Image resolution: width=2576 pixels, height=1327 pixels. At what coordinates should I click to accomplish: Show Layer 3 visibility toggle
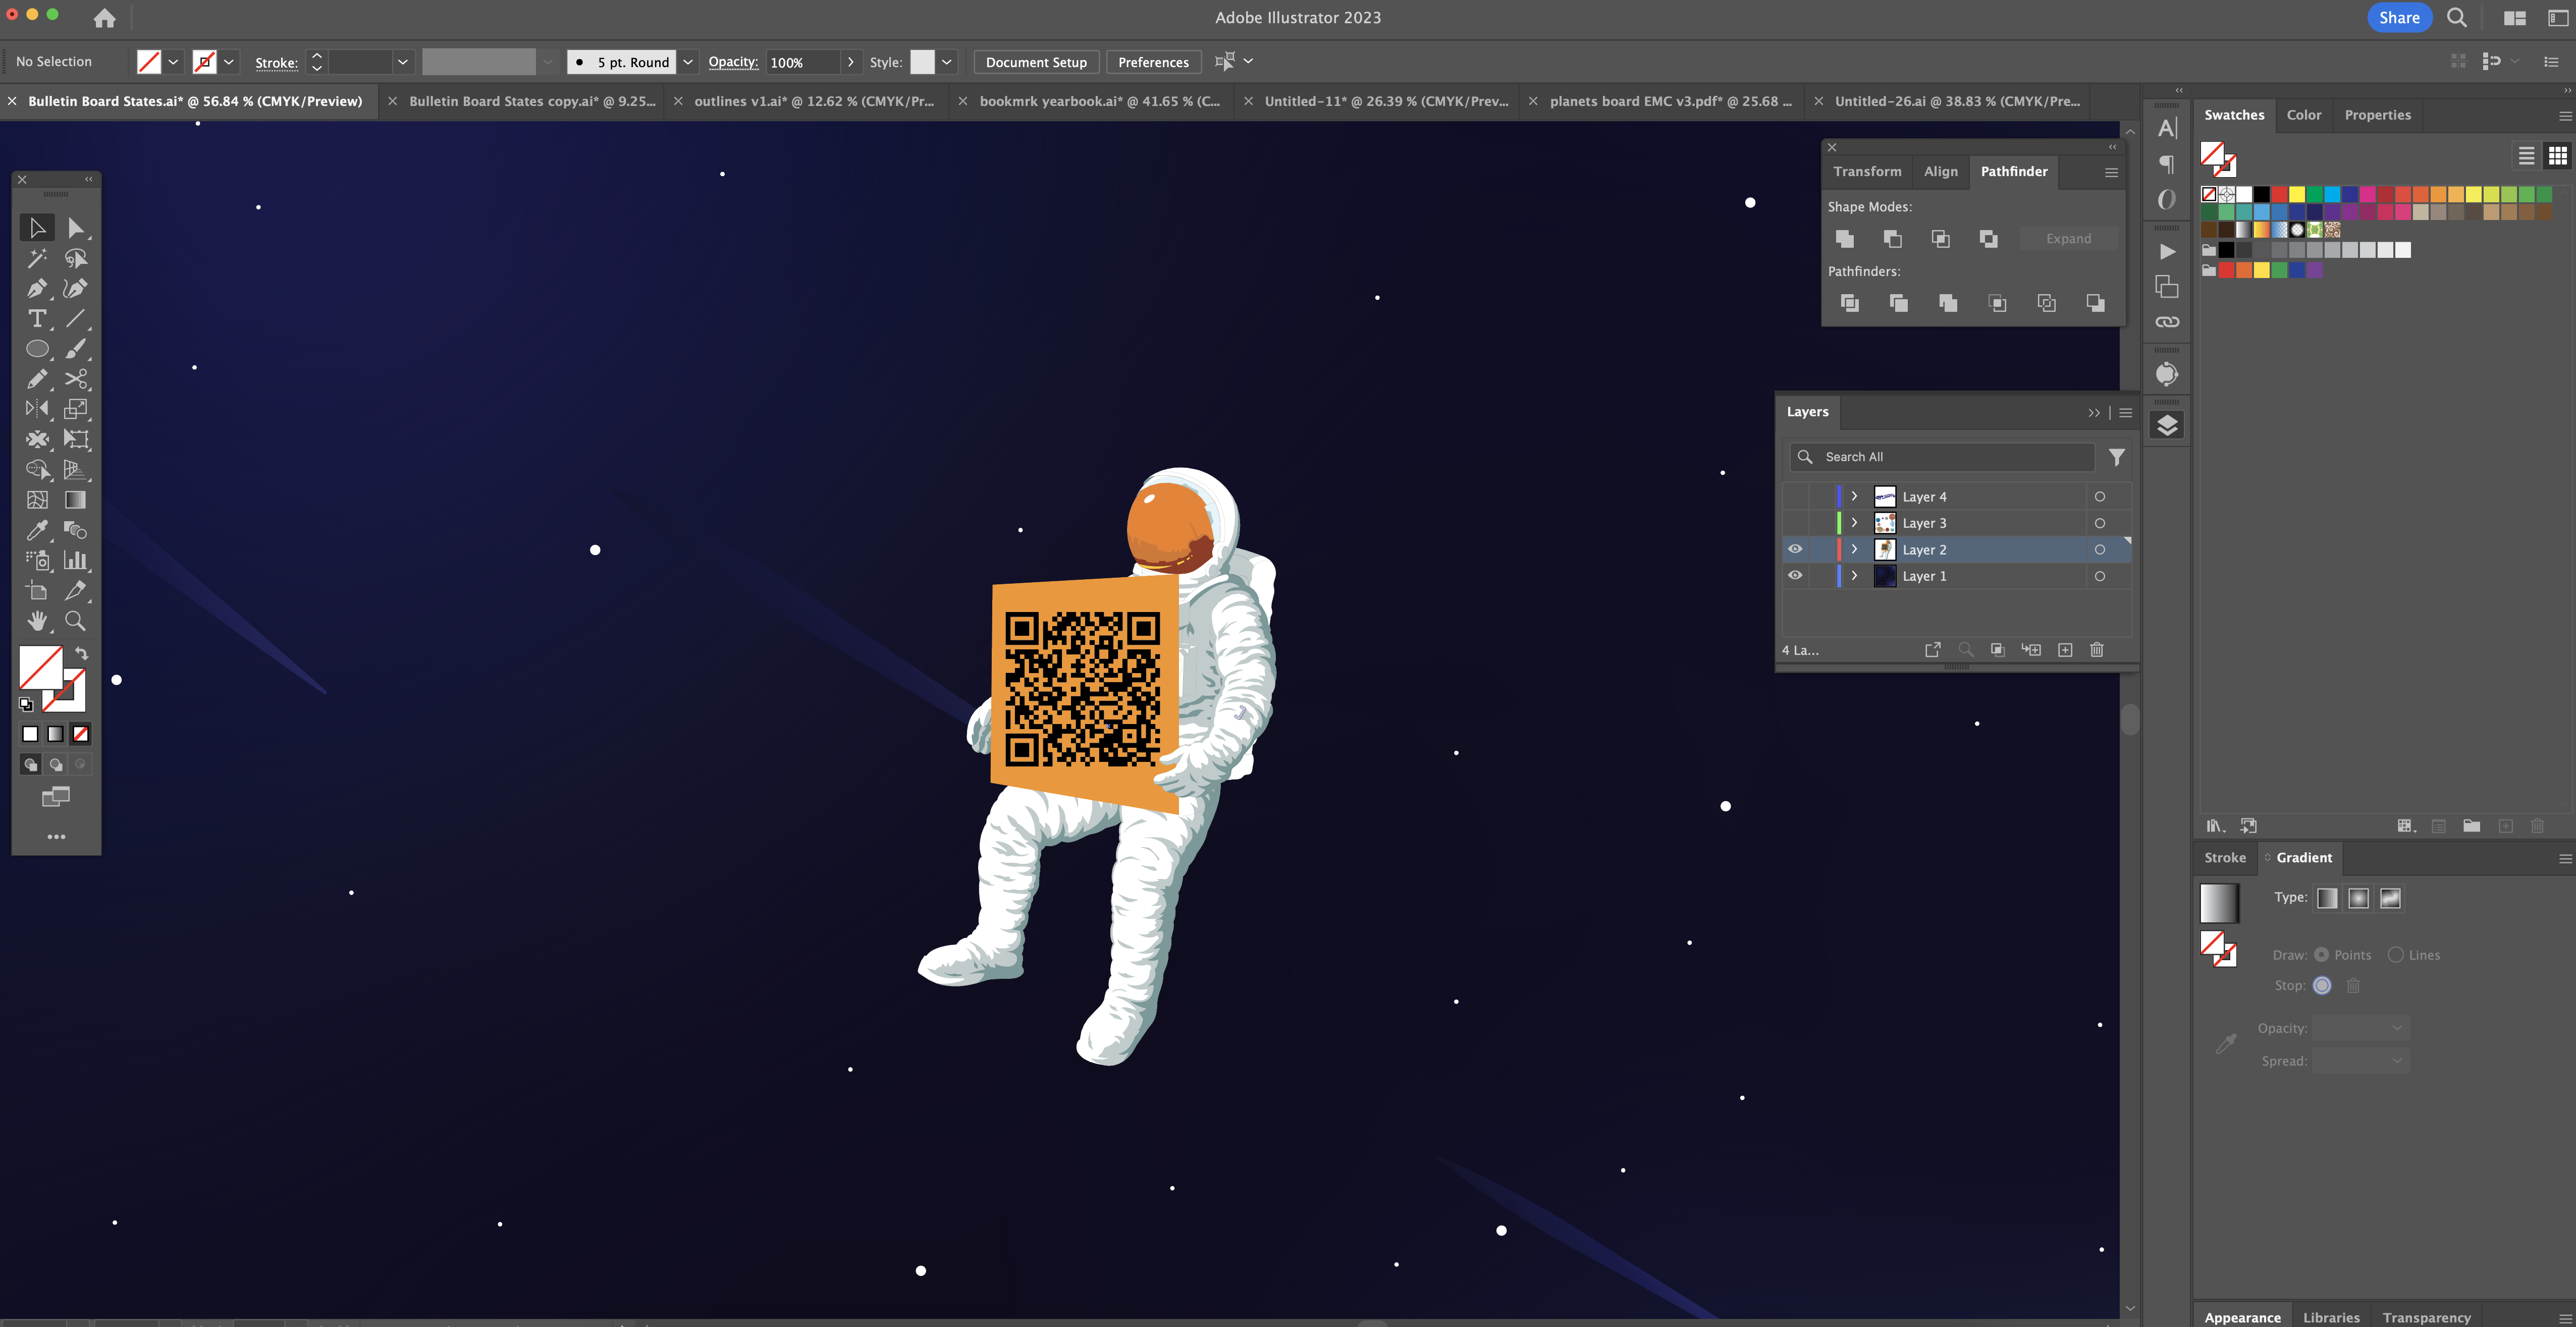click(1795, 523)
